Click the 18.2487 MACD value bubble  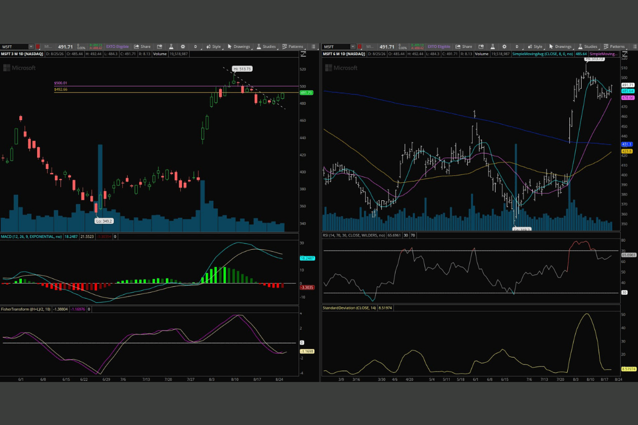[307, 258]
